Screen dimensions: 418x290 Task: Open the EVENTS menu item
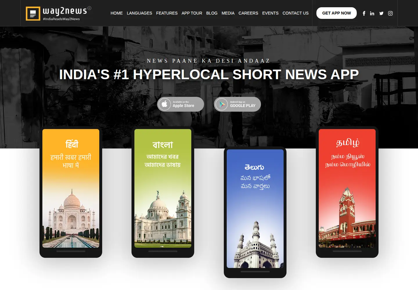pos(270,13)
